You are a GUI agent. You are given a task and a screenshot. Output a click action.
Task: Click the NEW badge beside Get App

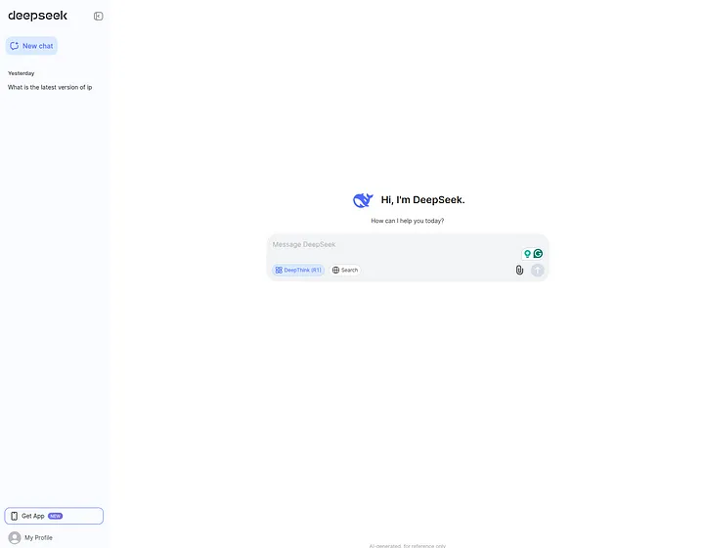point(56,516)
